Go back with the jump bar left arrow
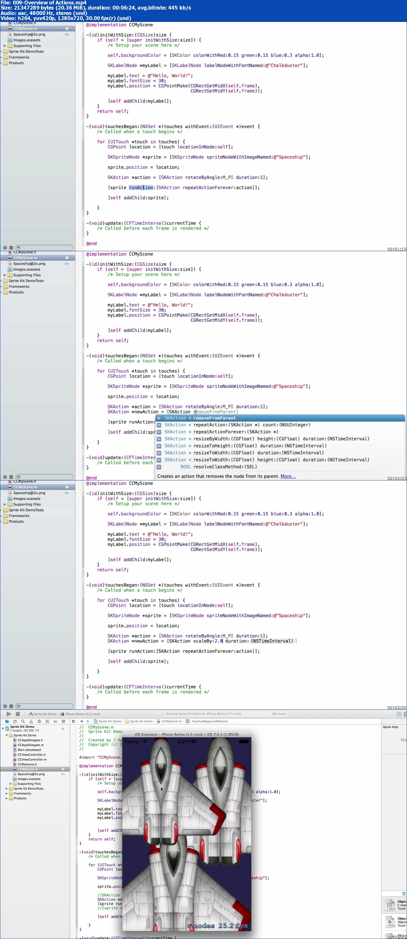Viewport: 407px width, 939px height. [x=82, y=721]
